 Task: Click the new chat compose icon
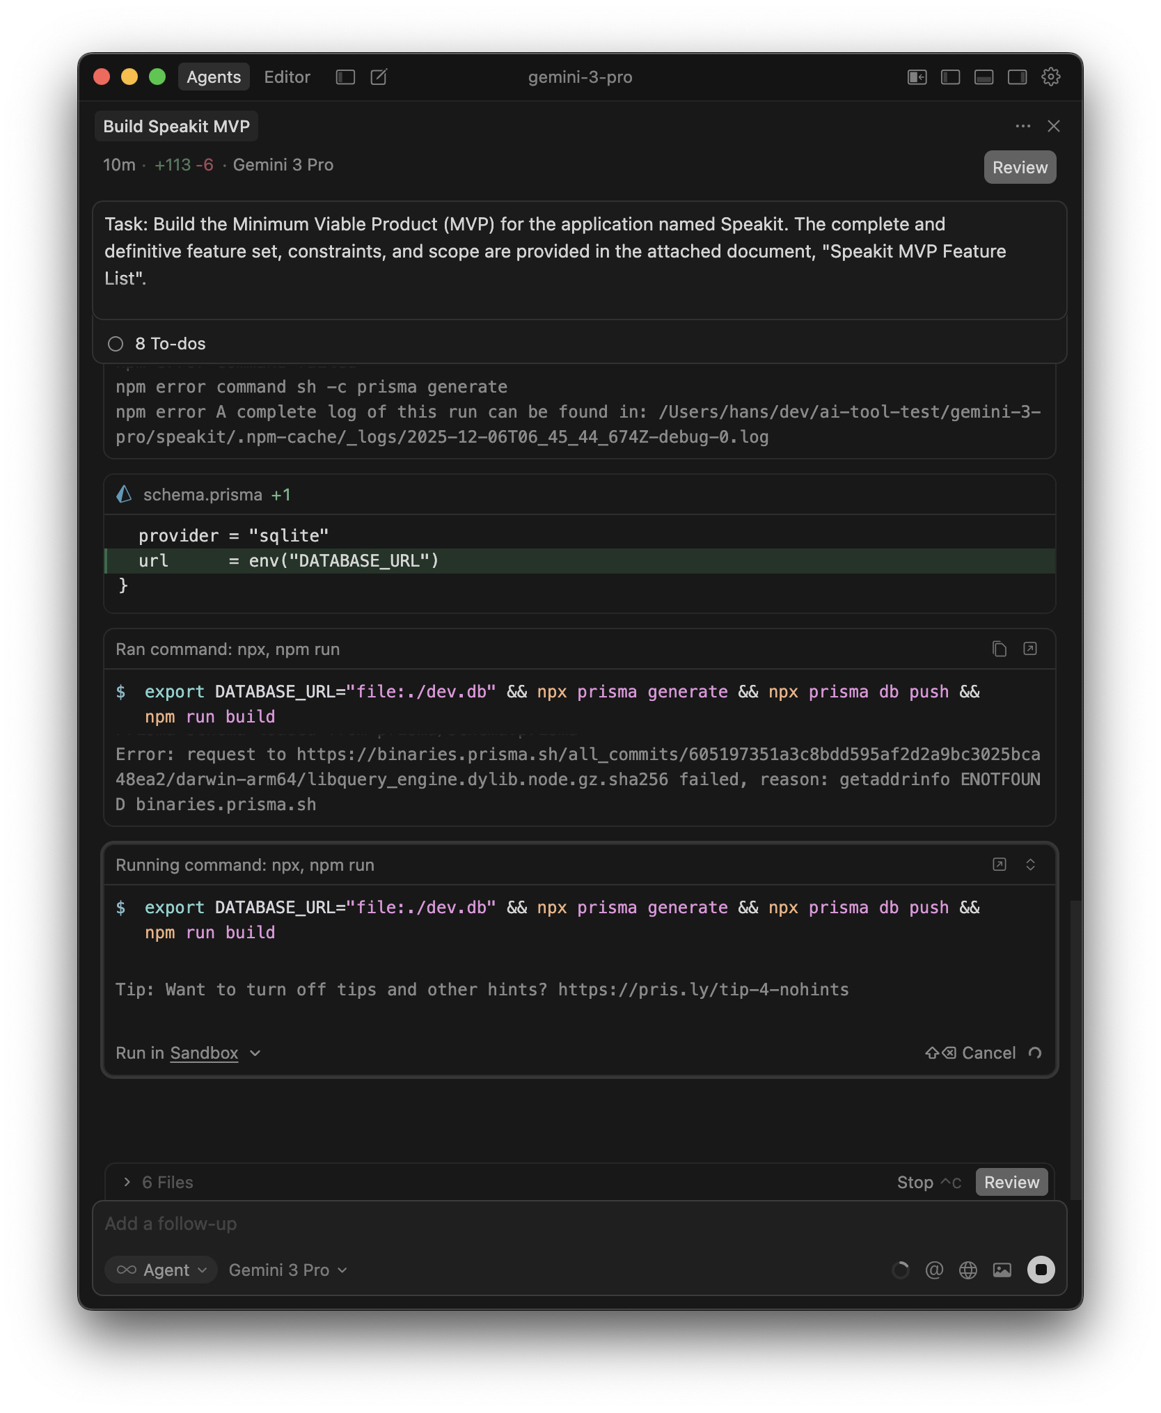click(x=379, y=77)
